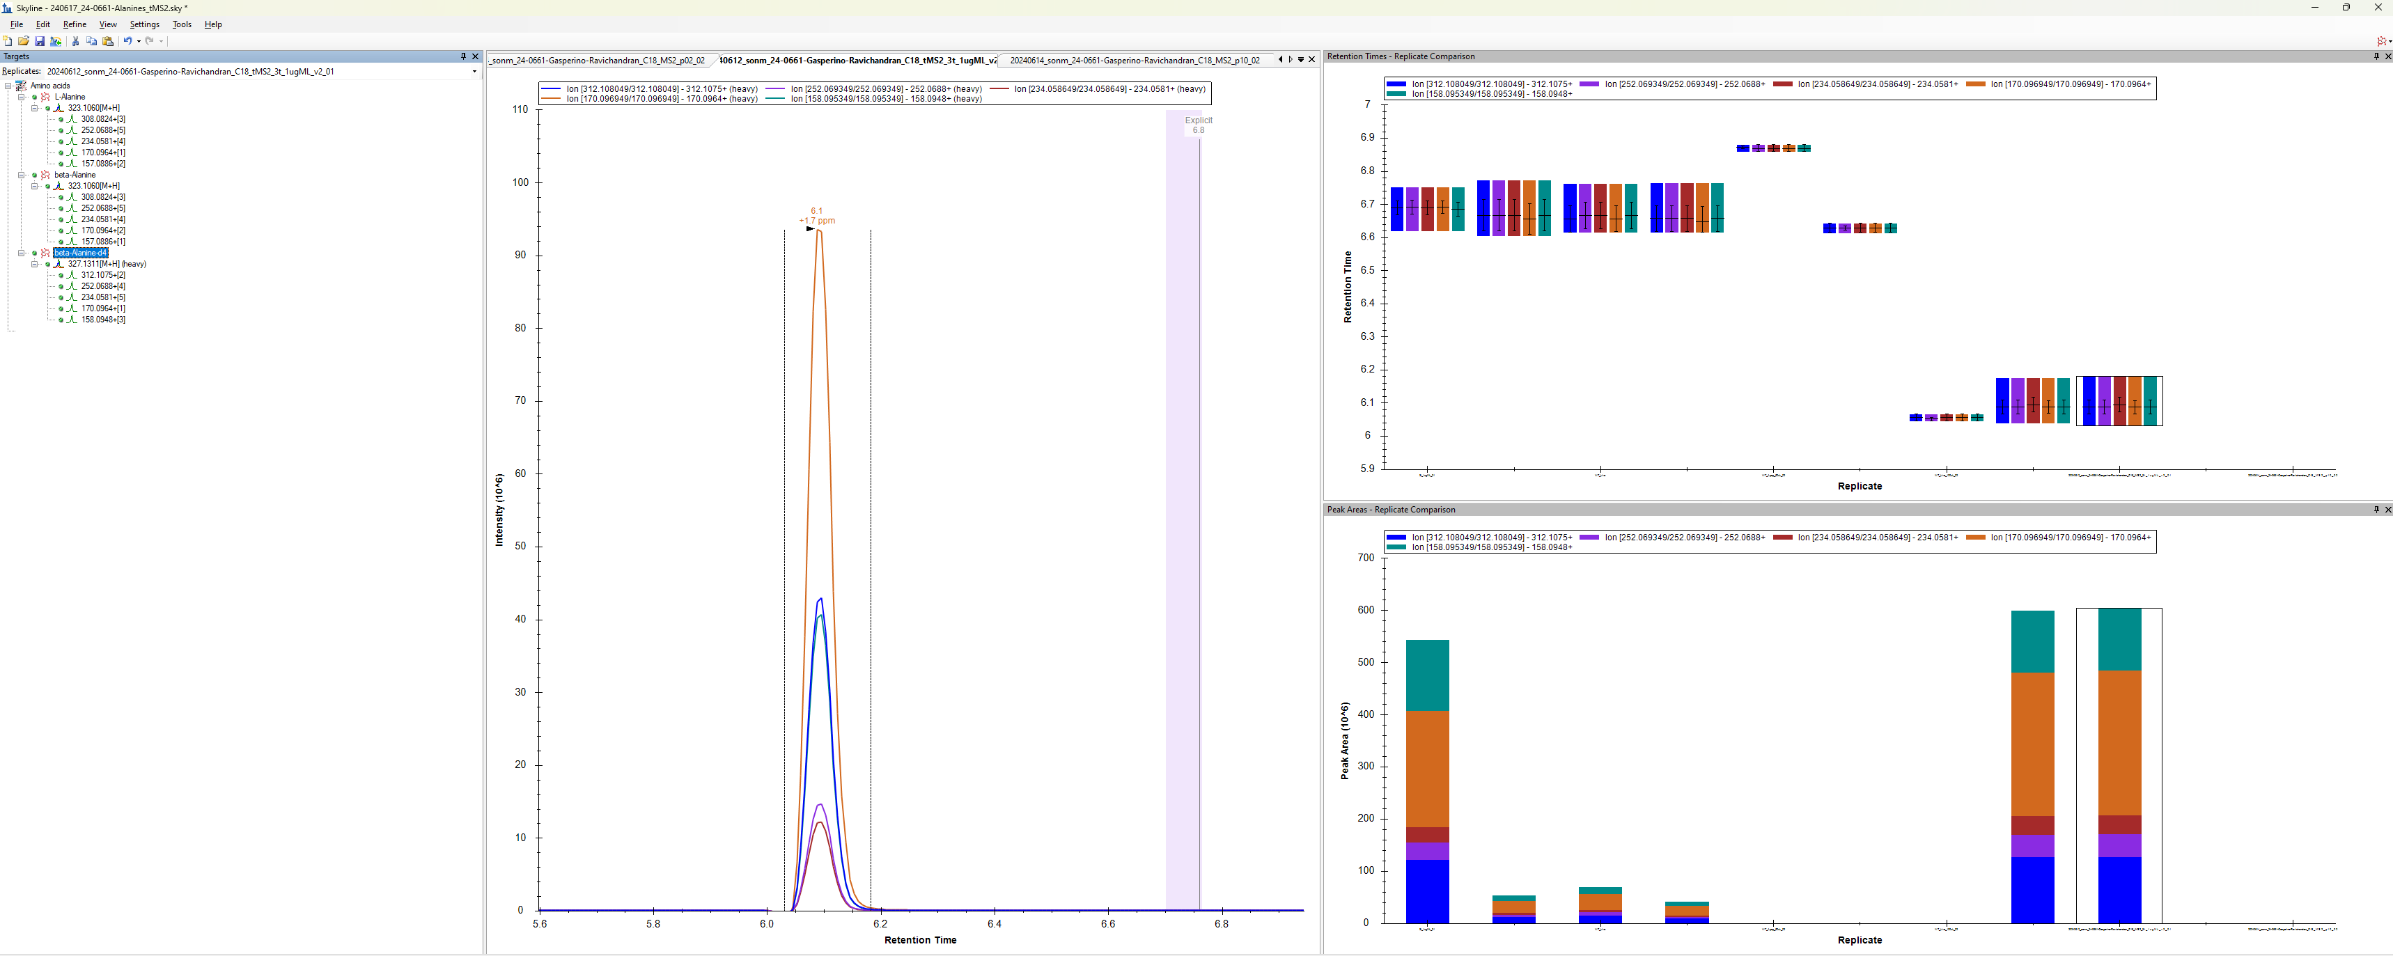
Task: Open the undo history dropdown arrow
Action: click(139, 41)
